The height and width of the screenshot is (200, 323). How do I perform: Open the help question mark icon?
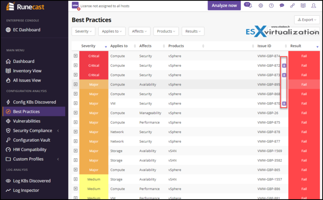[x=271, y=5]
